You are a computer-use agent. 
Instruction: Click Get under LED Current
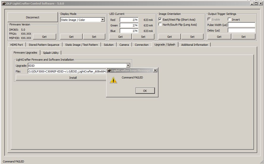[x=120, y=37]
